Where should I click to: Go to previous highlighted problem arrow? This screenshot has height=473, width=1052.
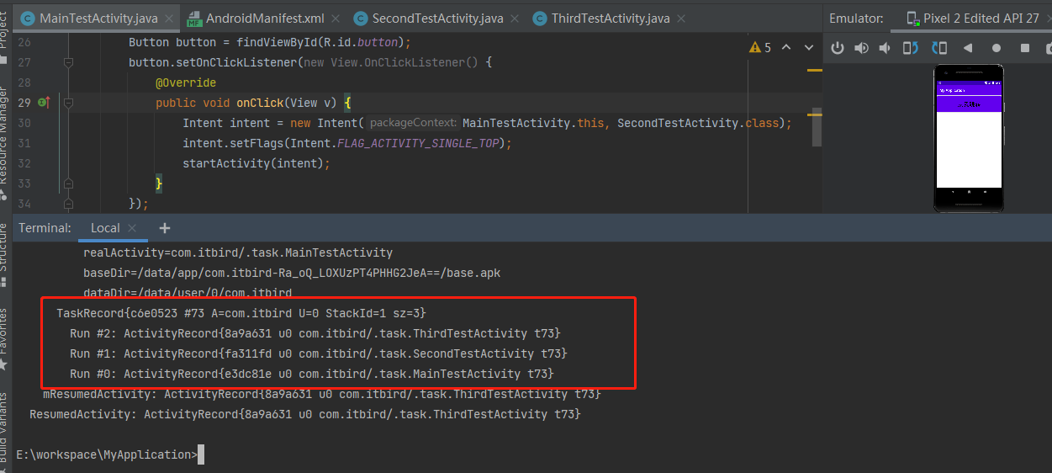[786, 48]
